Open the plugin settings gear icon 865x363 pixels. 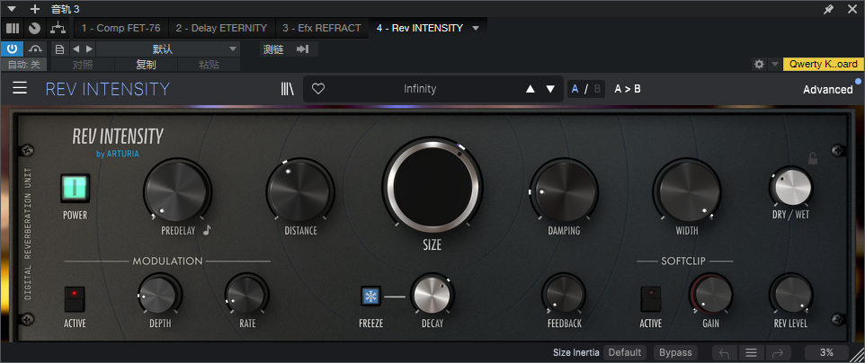click(x=759, y=64)
